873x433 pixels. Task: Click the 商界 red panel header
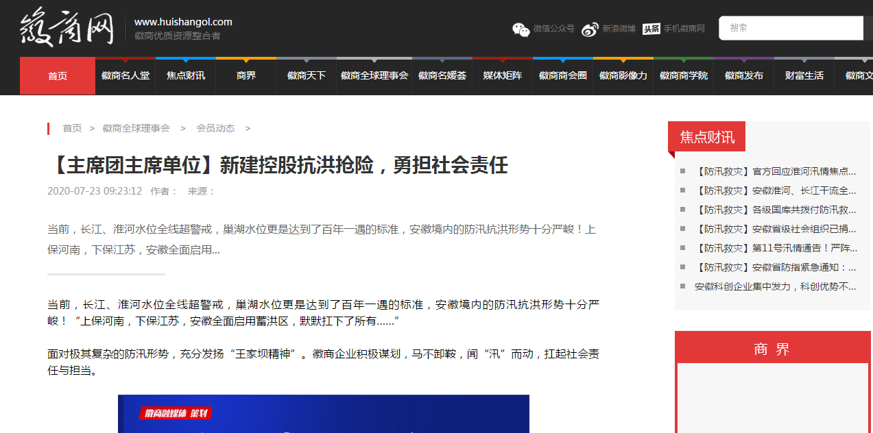coord(772,349)
